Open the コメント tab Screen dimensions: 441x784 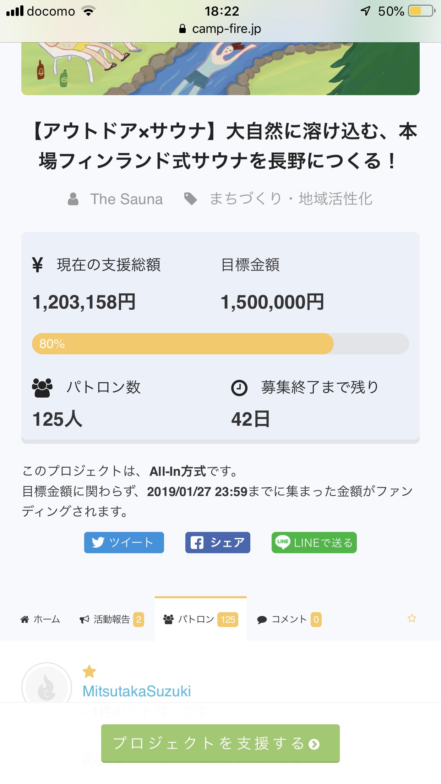tap(289, 619)
